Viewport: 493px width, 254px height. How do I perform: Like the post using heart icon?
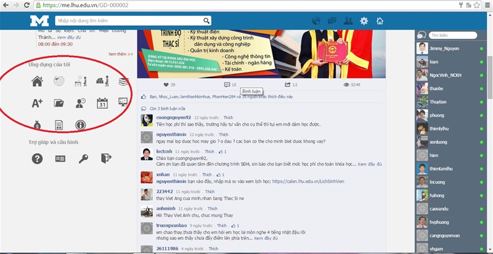point(166,84)
